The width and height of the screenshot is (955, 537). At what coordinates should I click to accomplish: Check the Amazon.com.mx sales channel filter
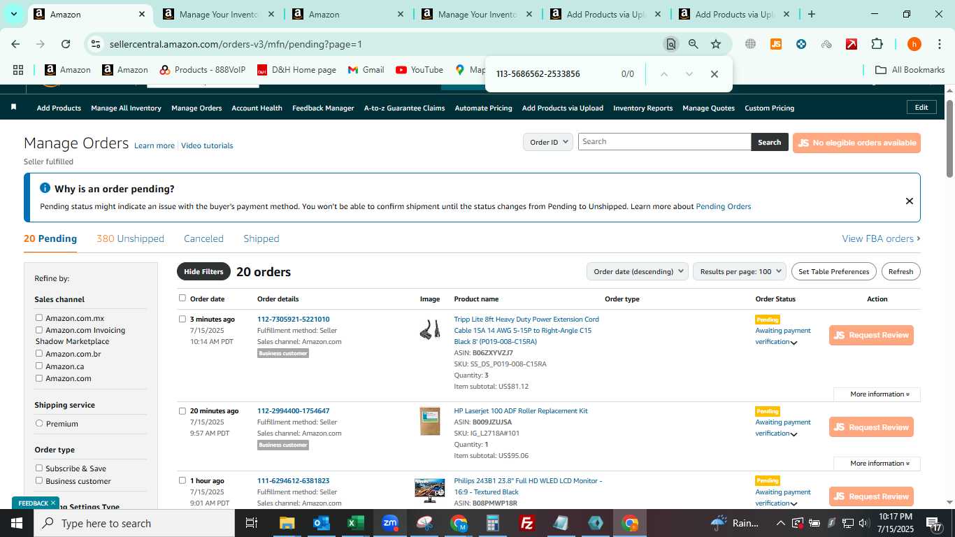[39, 318]
